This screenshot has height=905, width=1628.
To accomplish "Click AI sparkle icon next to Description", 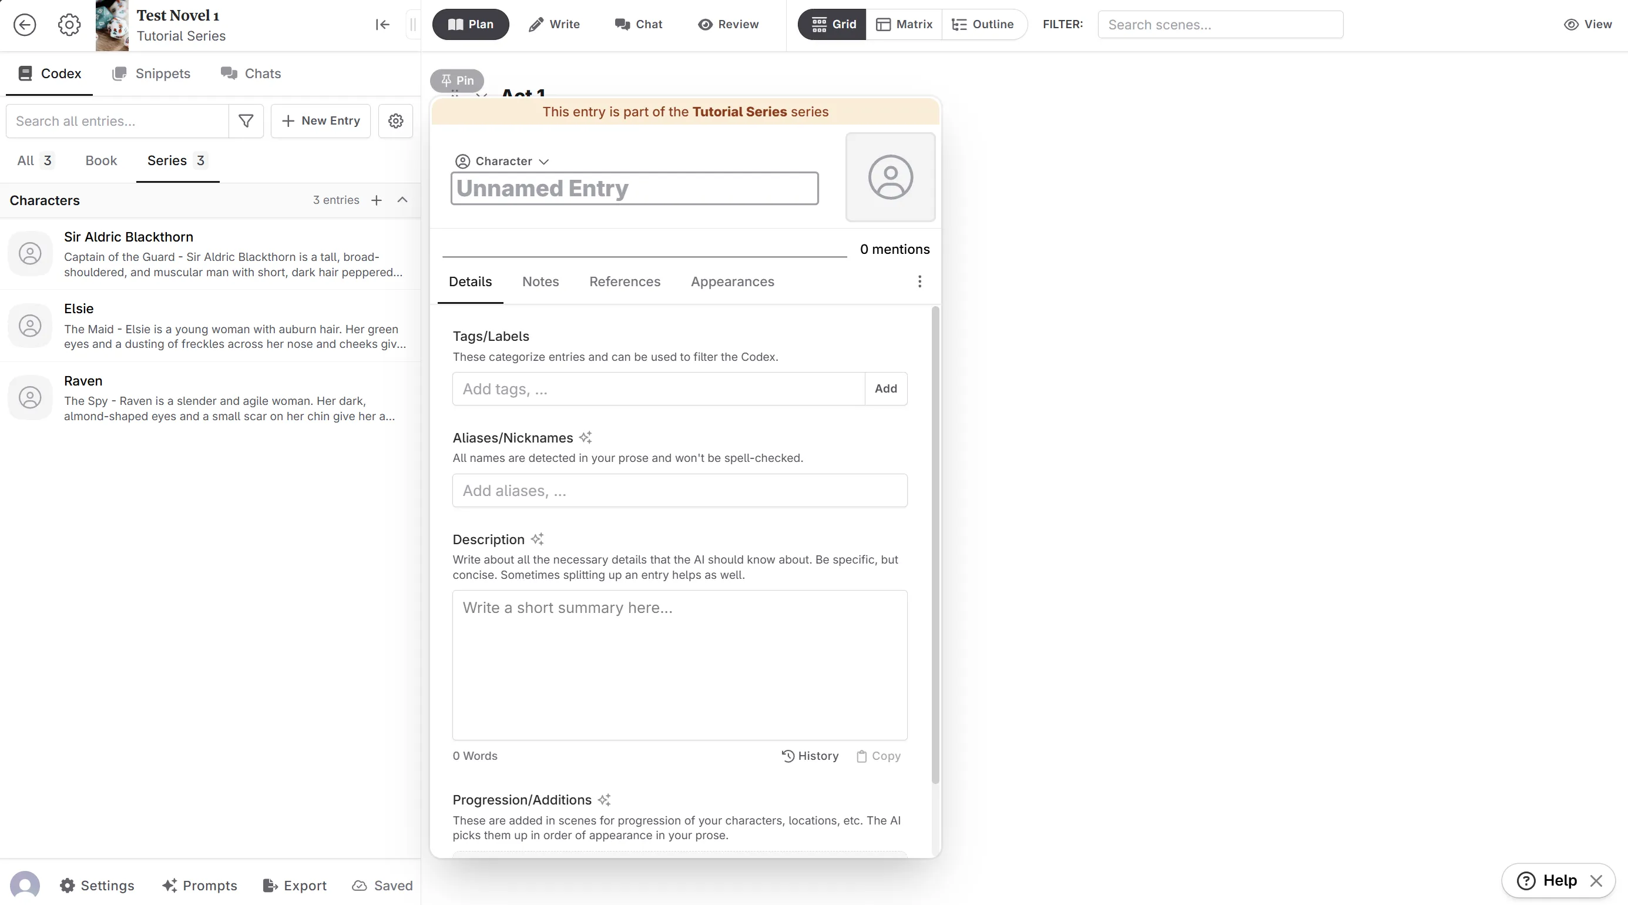I will pyautogui.click(x=537, y=539).
